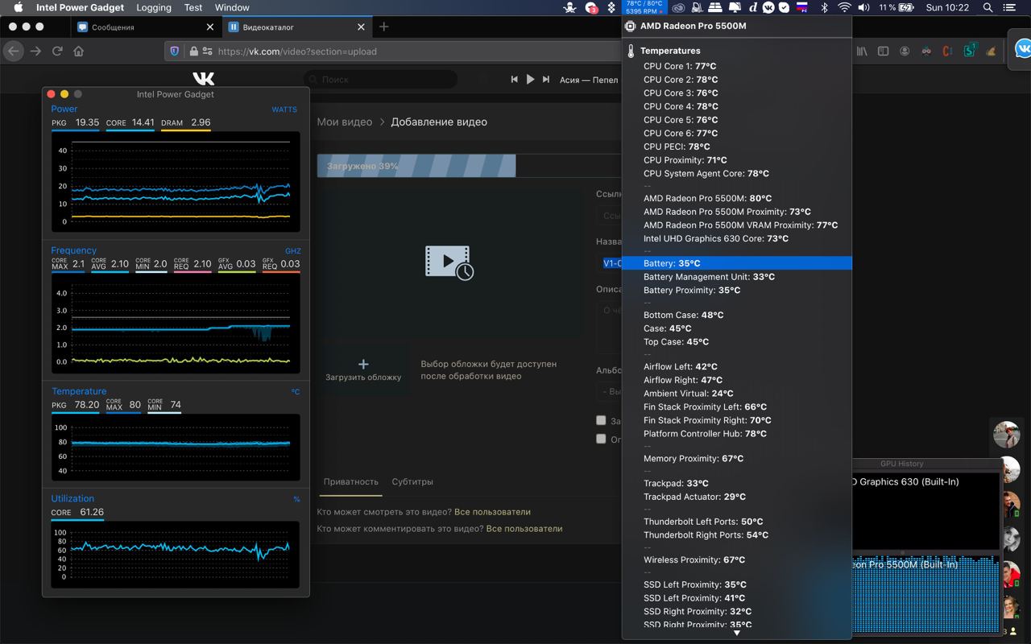Screen dimensions: 1031x644
Task: Switch to the Сообщения browser tab
Action: [x=146, y=27]
